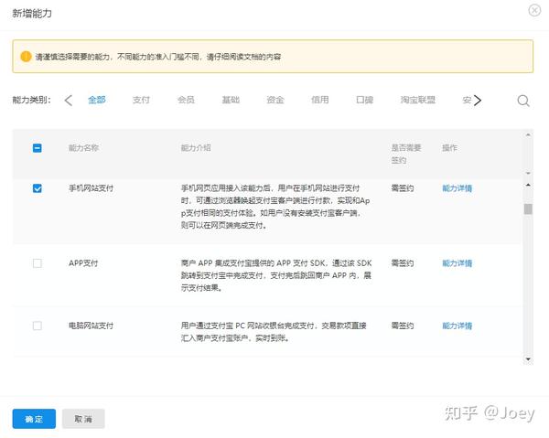
Task: Click the list scrollbar down arrow
Action: click(528, 359)
